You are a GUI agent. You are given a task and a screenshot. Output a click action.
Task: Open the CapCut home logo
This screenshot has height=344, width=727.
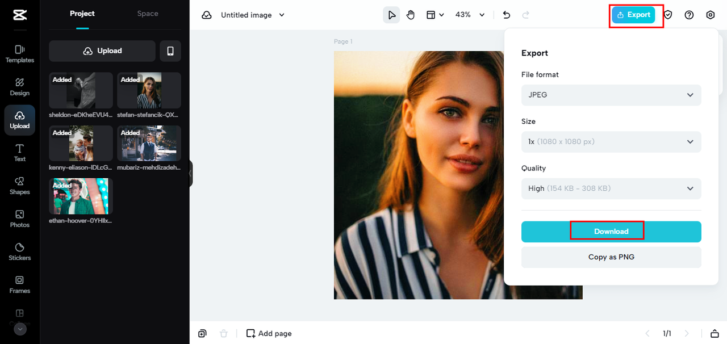20,15
